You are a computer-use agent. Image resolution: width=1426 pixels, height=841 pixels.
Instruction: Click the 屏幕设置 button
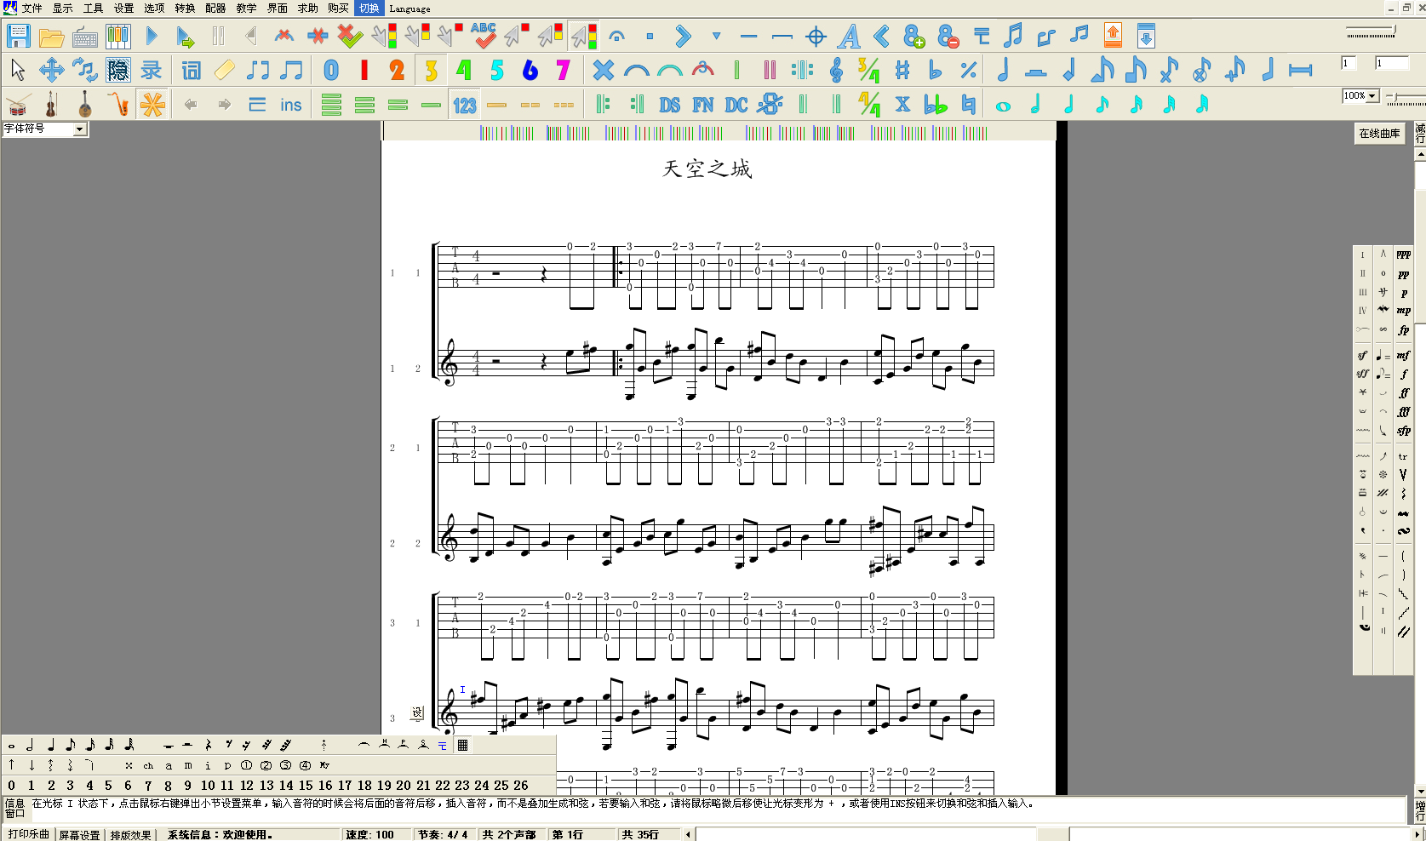(79, 835)
